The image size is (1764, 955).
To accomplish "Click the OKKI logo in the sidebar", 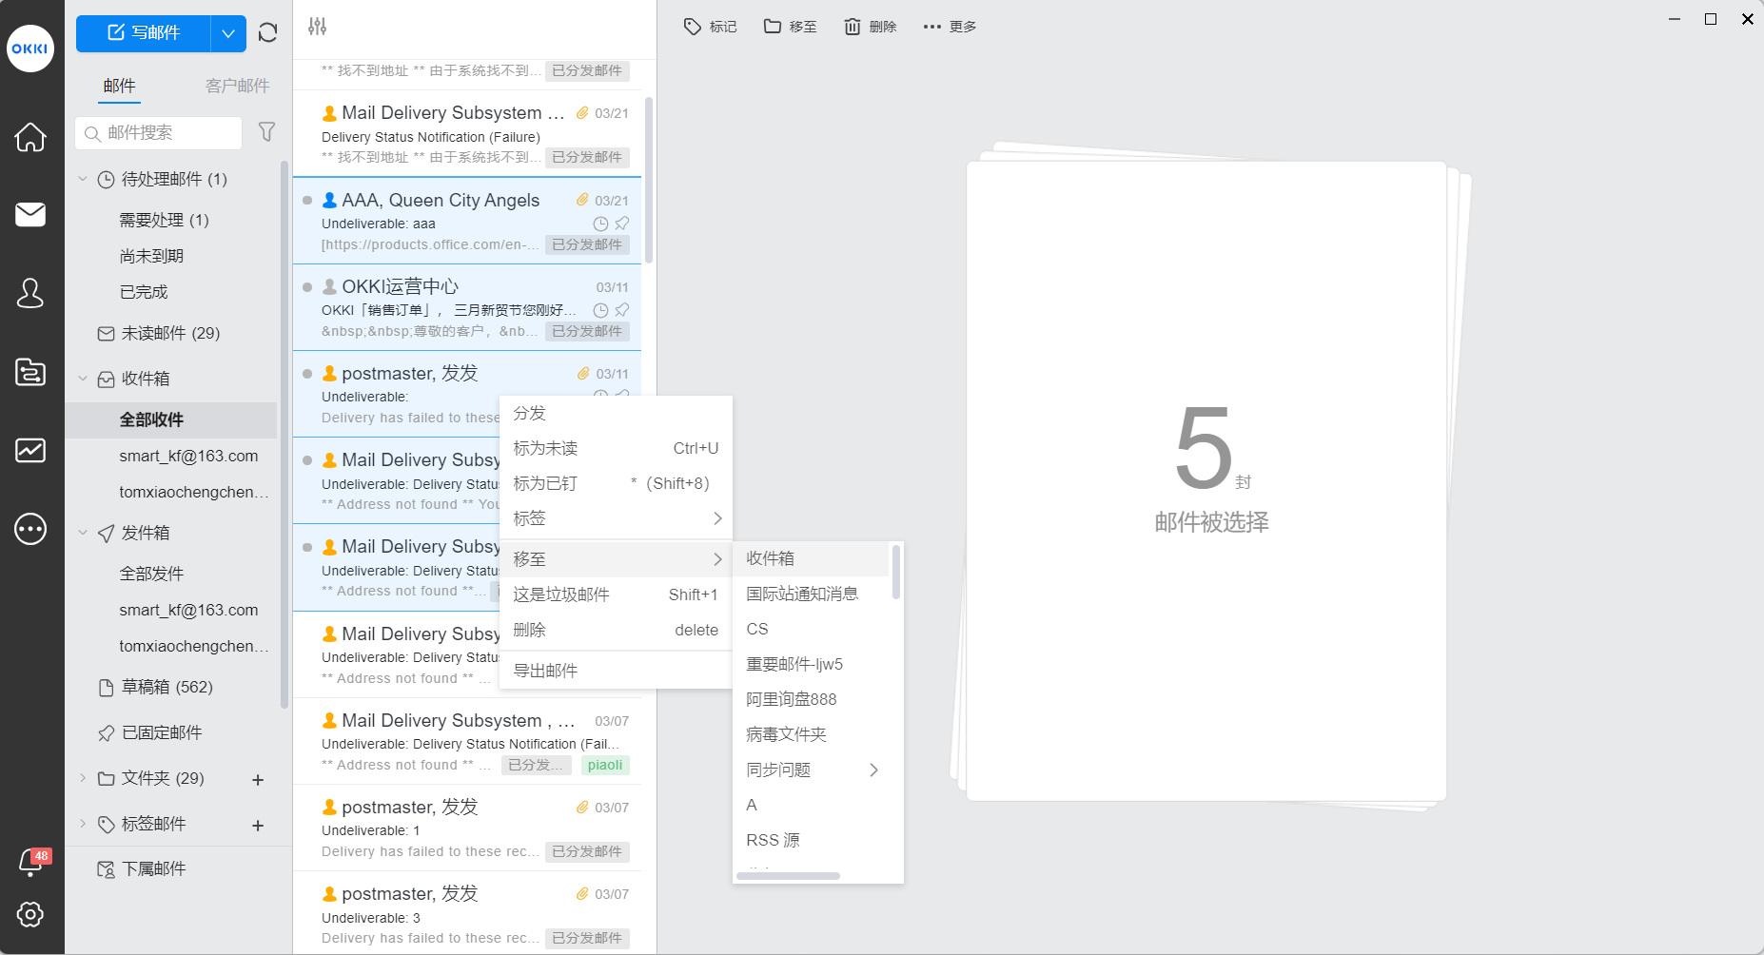I will [30, 49].
